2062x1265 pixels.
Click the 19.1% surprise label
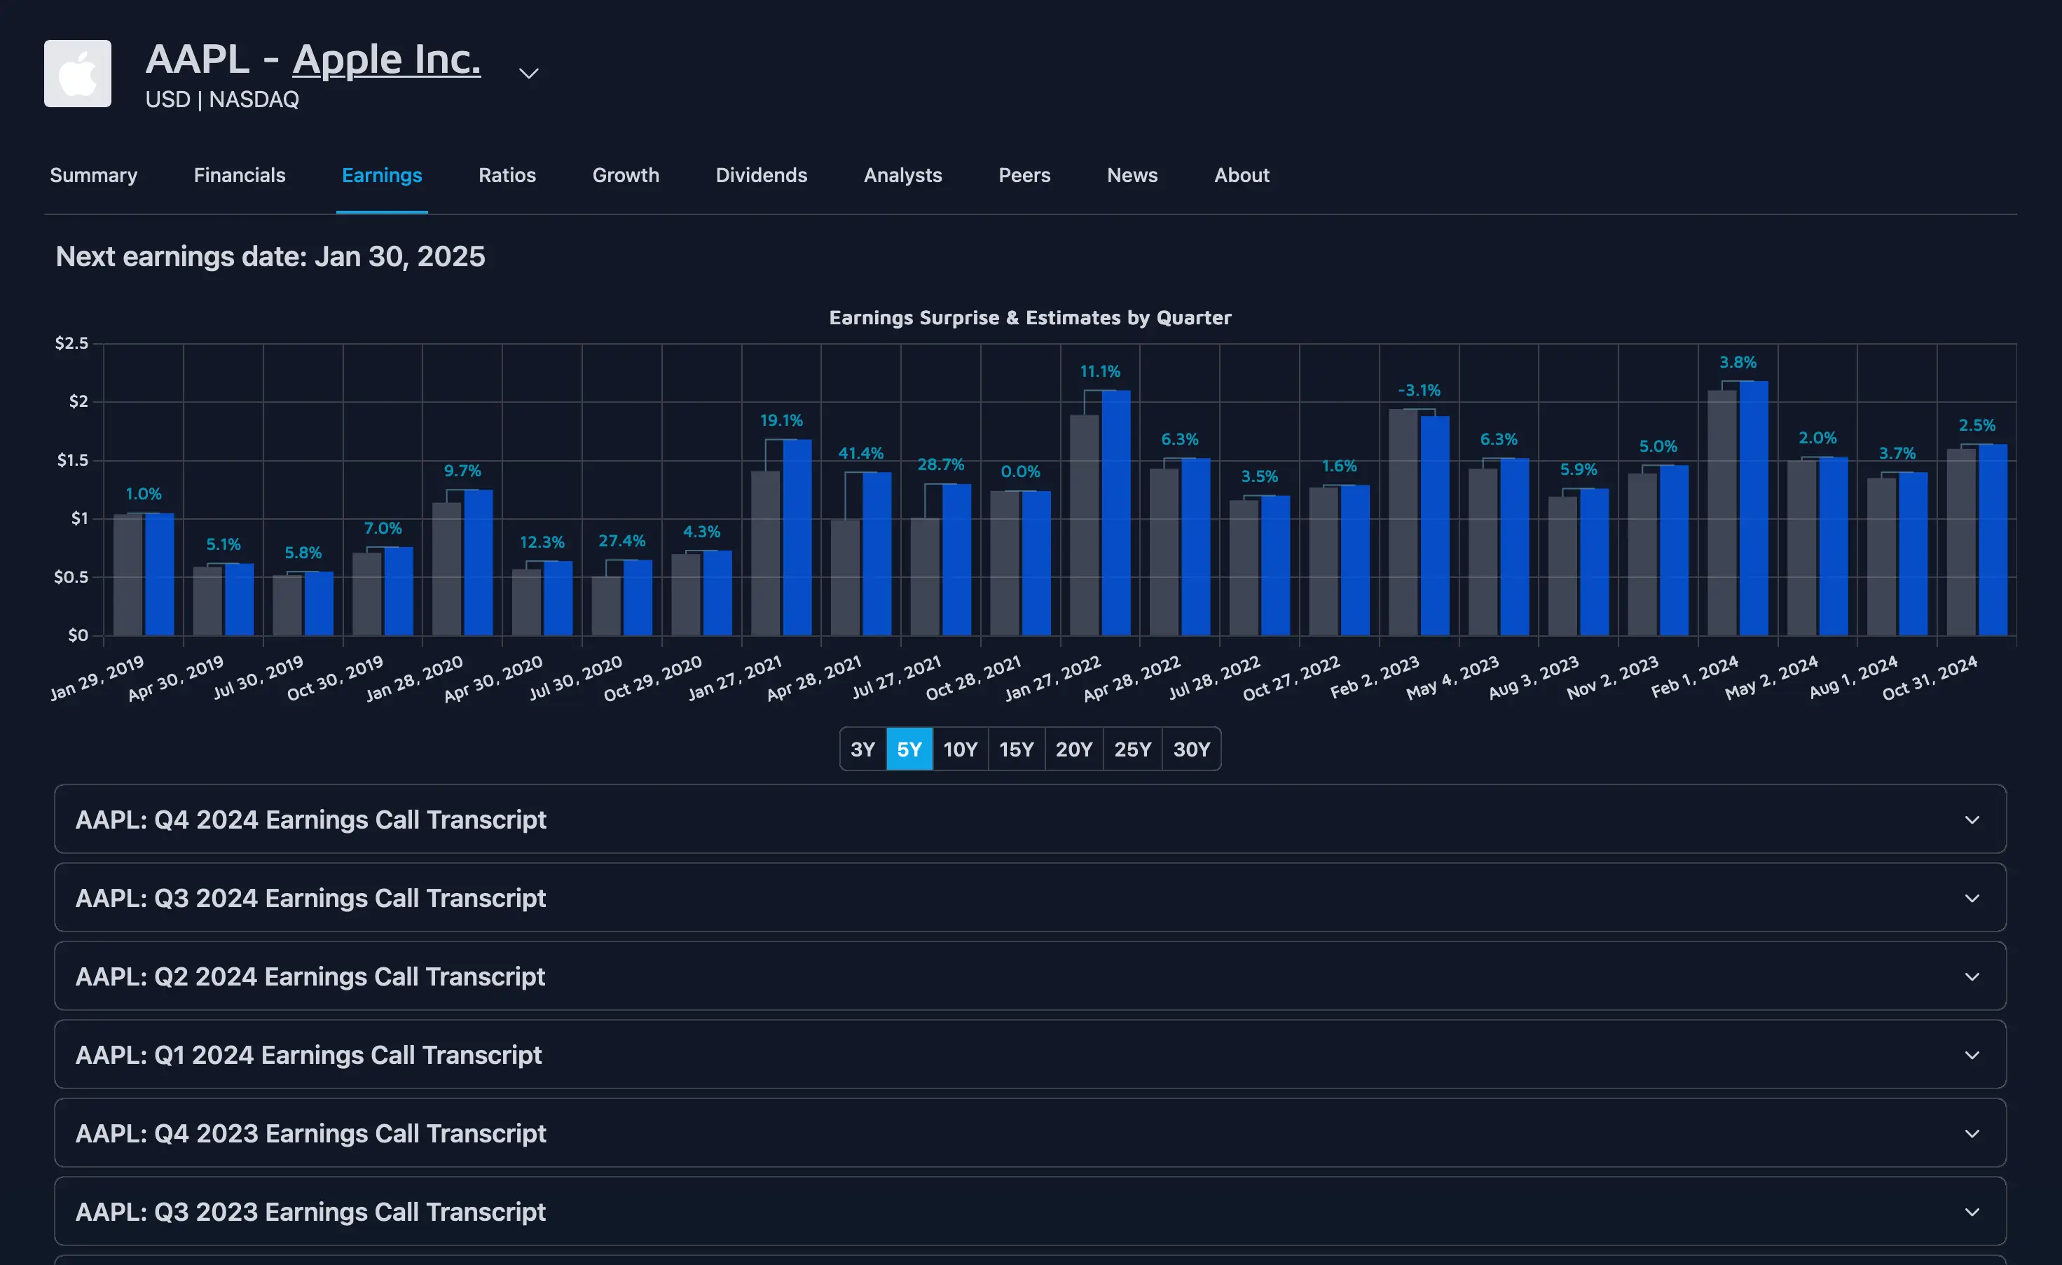pyautogui.click(x=782, y=420)
